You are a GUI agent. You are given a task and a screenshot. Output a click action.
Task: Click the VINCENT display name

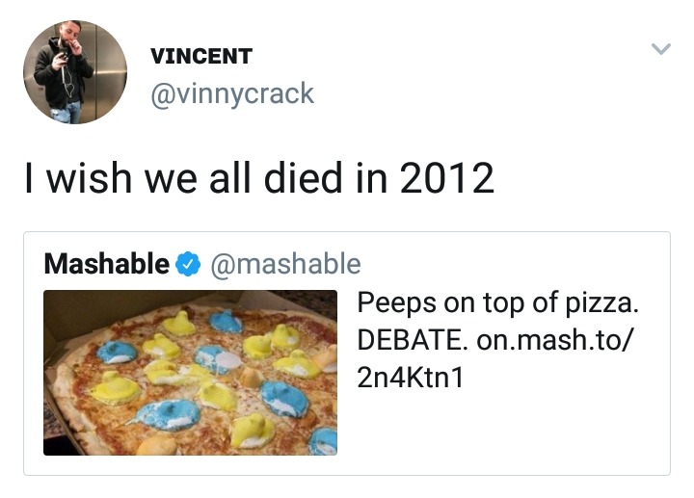tap(201, 56)
